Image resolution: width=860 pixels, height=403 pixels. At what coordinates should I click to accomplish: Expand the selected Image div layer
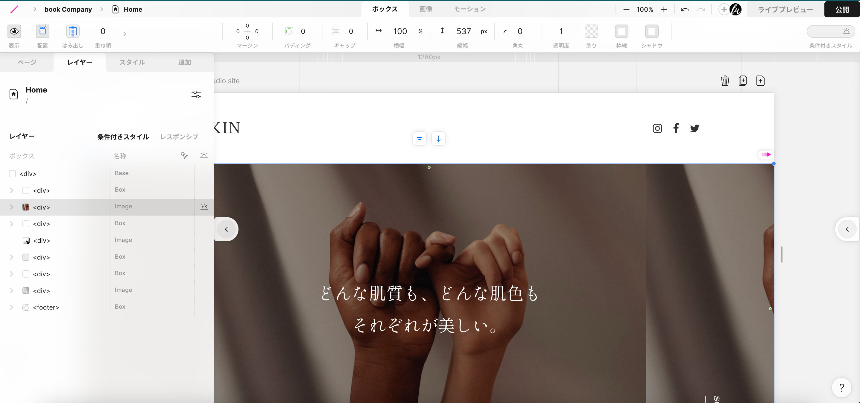pos(11,207)
